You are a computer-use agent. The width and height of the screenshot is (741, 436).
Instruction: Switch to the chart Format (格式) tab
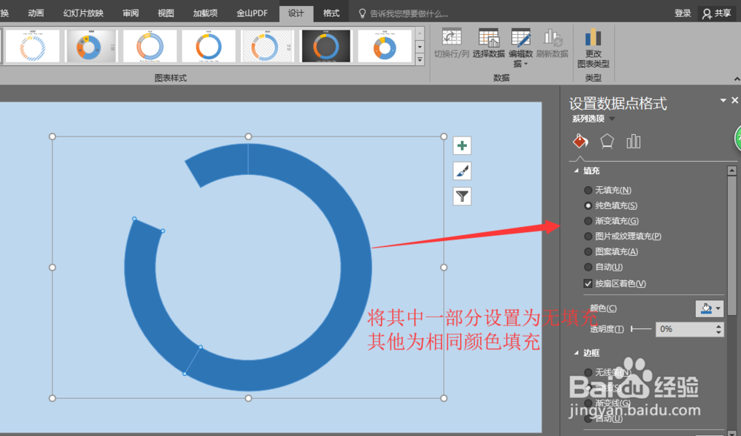(x=331, y=13)
